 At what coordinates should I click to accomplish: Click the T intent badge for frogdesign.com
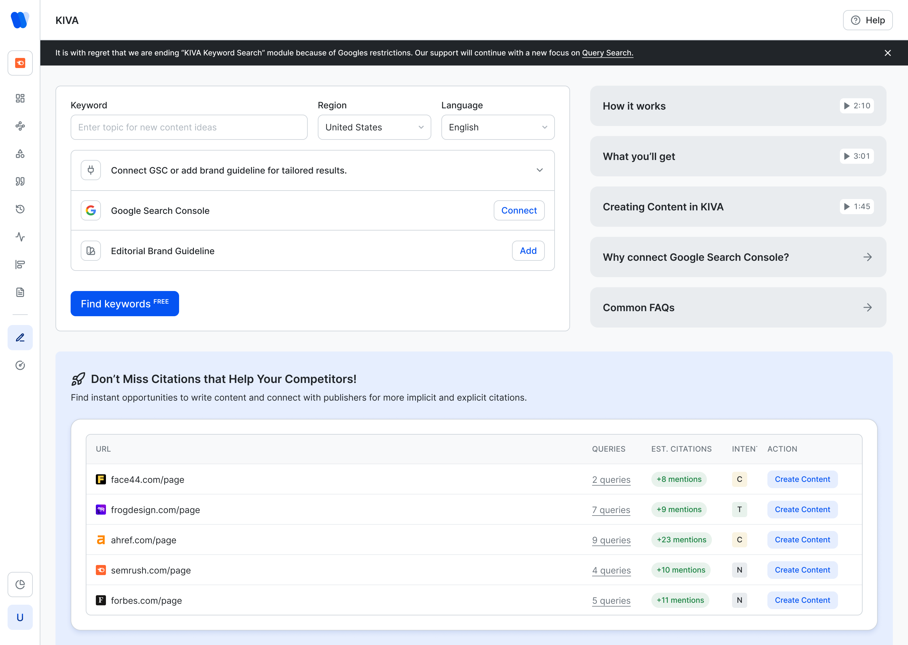click(739, 510)
